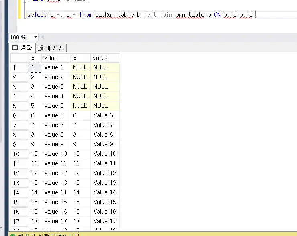Select row header 1
Screen dimensions: 297x236
coord(19,67)
